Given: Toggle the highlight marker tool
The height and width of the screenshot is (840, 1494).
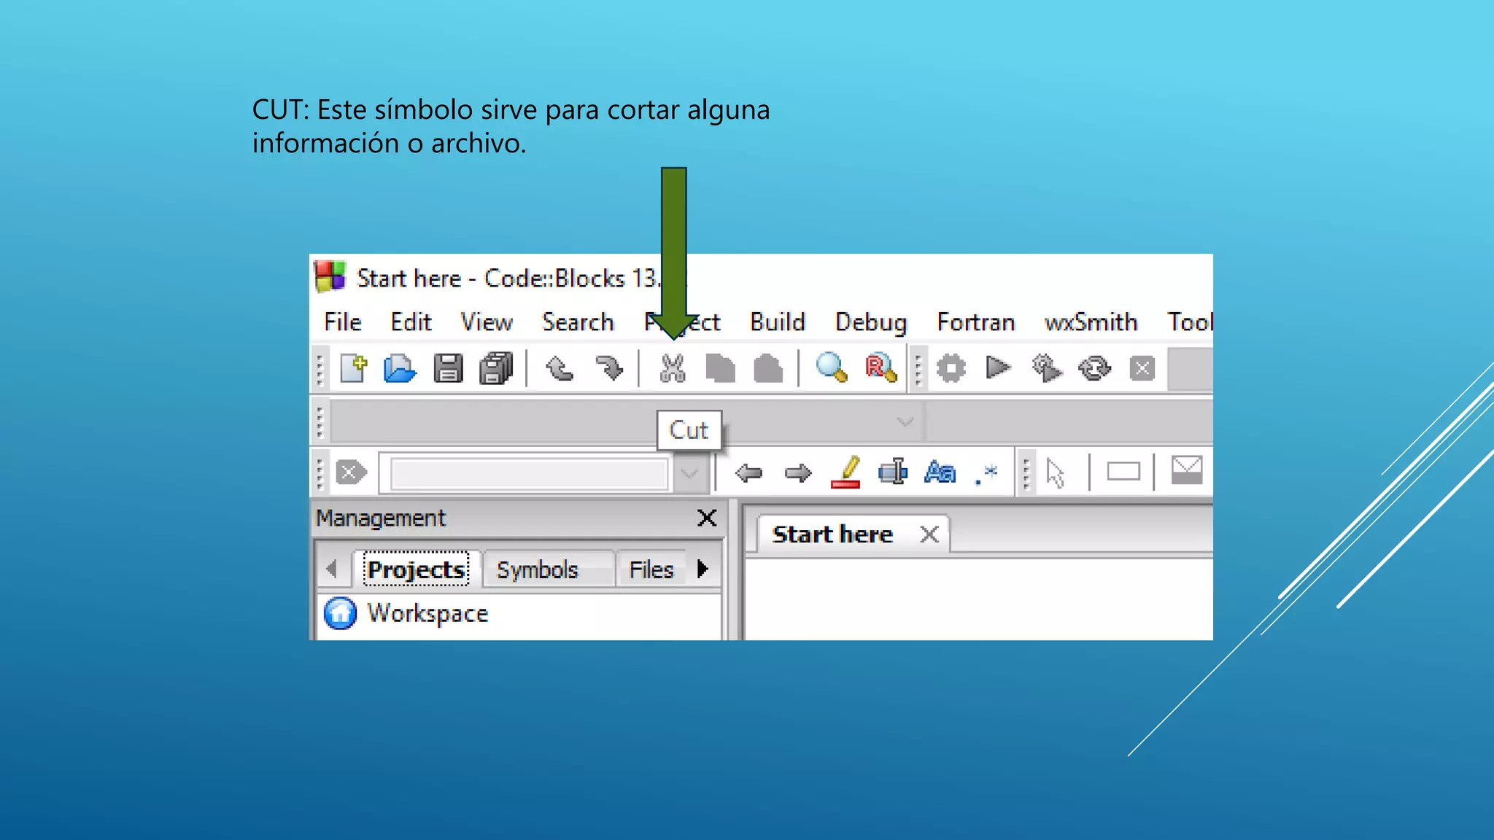Looking at the screenshot, I should (846, 472).
